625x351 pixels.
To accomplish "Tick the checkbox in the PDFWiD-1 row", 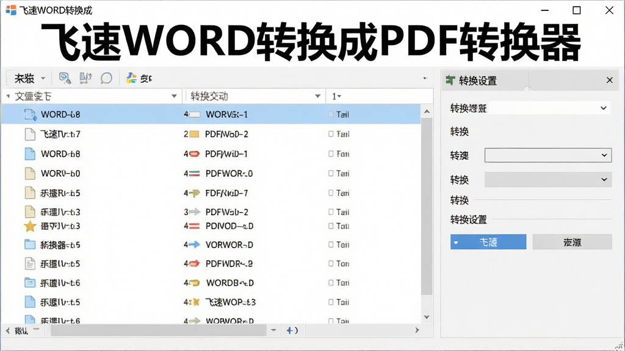I will point(331,154).
